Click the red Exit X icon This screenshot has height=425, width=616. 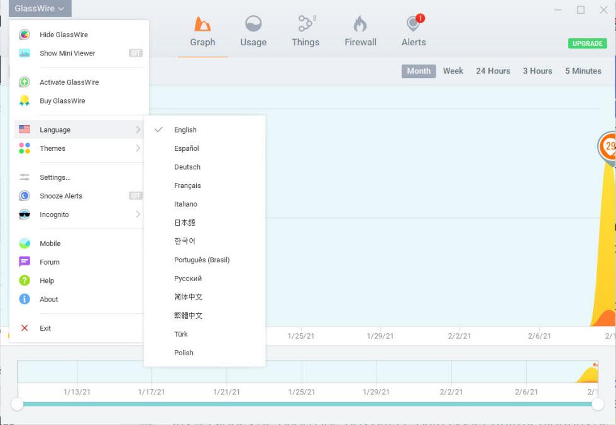pos(25,328)
